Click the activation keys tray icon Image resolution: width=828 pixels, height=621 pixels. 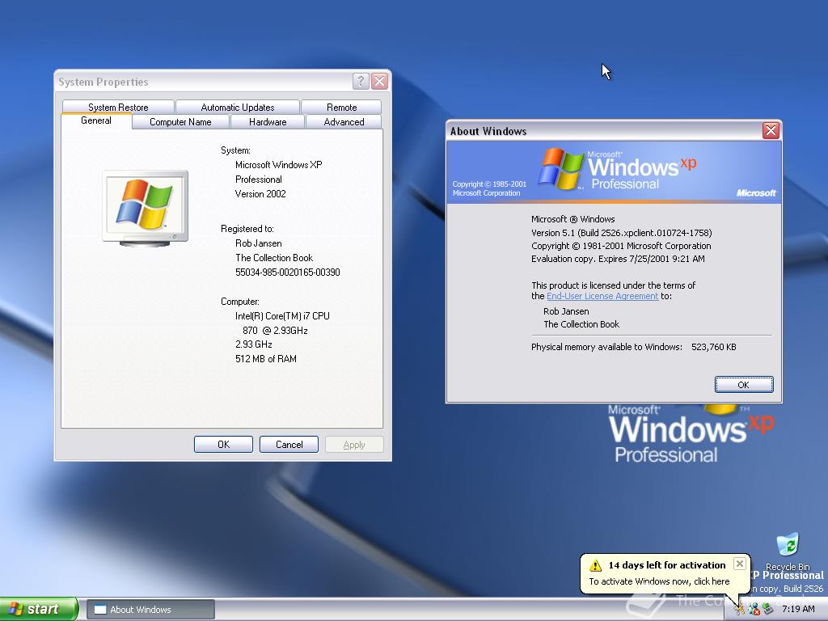click(739, 609)
